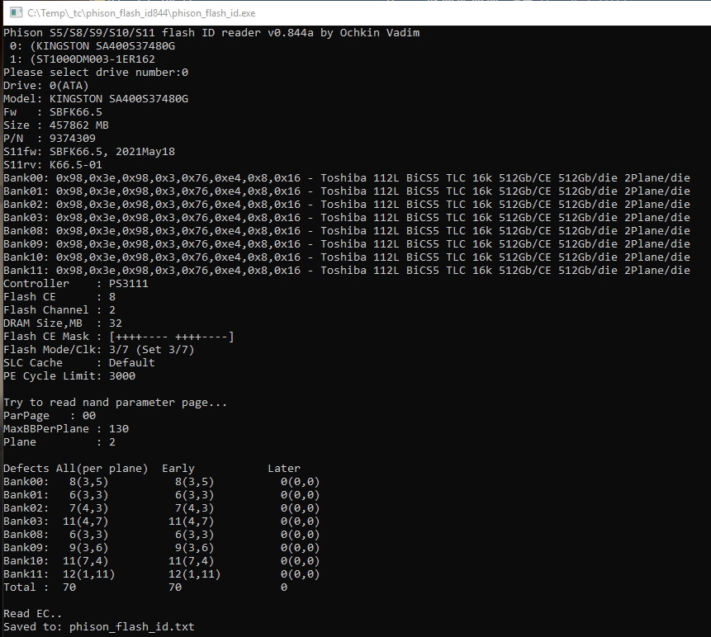711x637 pixels.
Task: Click the PE Cycle Limit 3000 line
Action: click(x=69, y=376)
